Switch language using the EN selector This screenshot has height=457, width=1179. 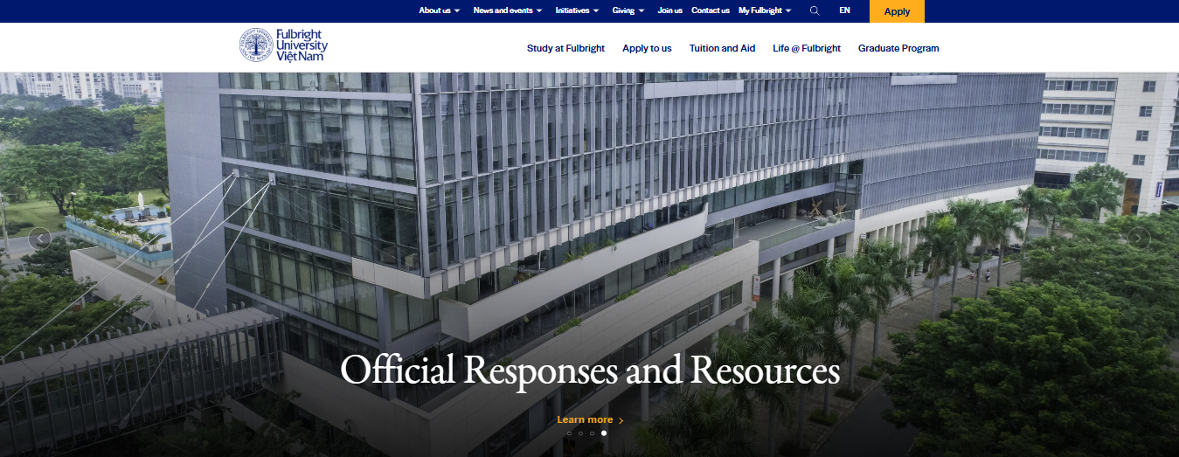[x=844, y=11]
